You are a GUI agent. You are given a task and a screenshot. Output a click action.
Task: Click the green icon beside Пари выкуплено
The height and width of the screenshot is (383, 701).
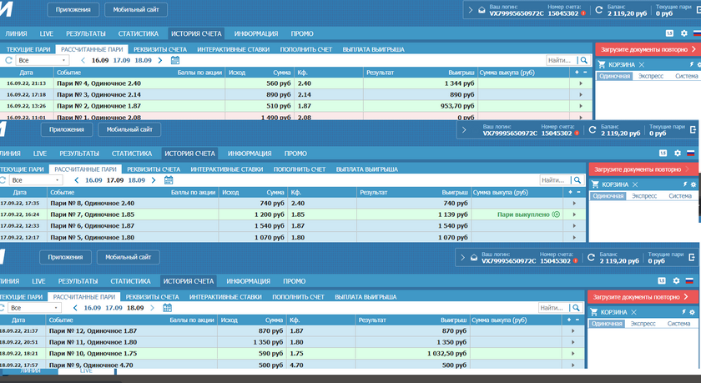556,214
